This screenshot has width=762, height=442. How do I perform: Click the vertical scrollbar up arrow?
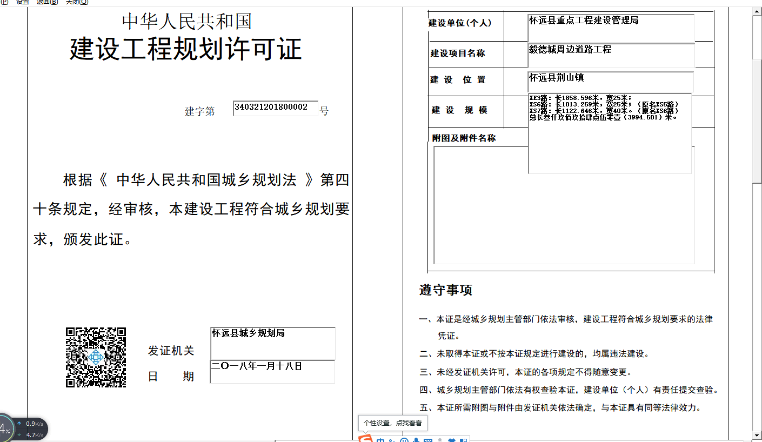(x=757, y=11)
